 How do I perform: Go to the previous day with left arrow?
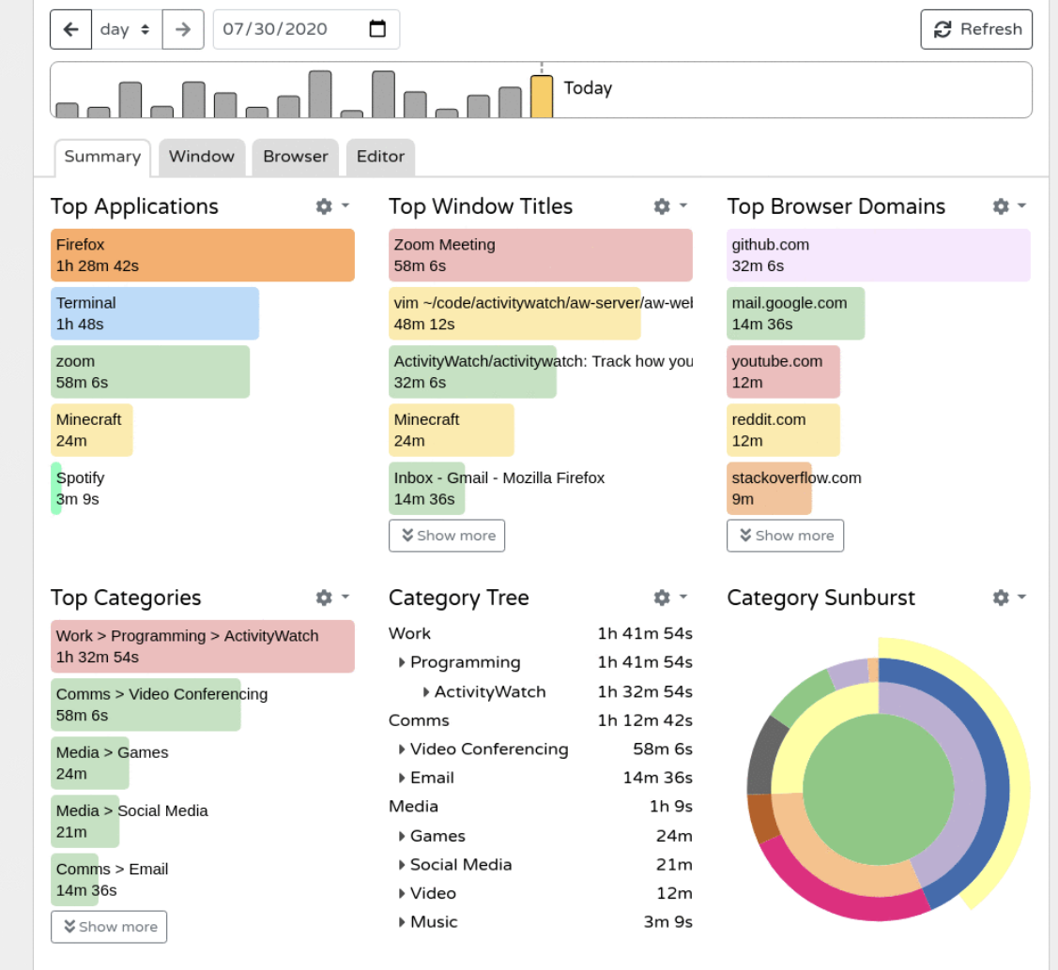(71, 29)
